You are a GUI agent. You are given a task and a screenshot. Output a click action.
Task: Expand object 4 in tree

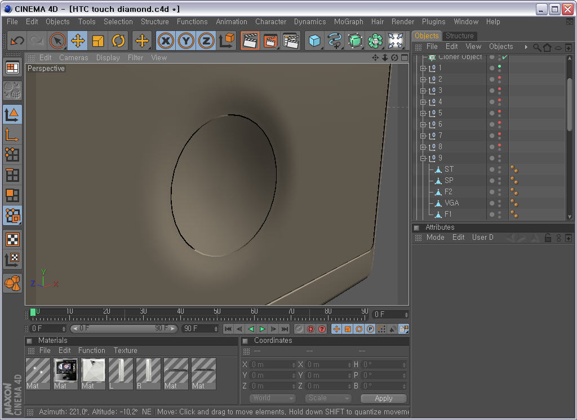pyautogui.click(x=423, y=102)
